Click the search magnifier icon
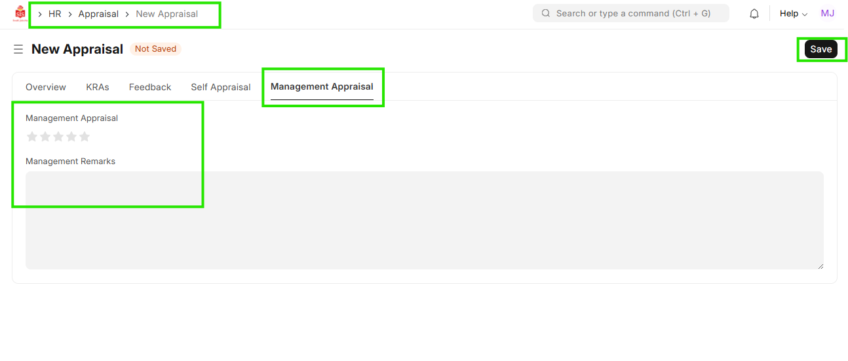Image resolution: width=848 pixels, height=361 pixels. (x=545, y=14)
